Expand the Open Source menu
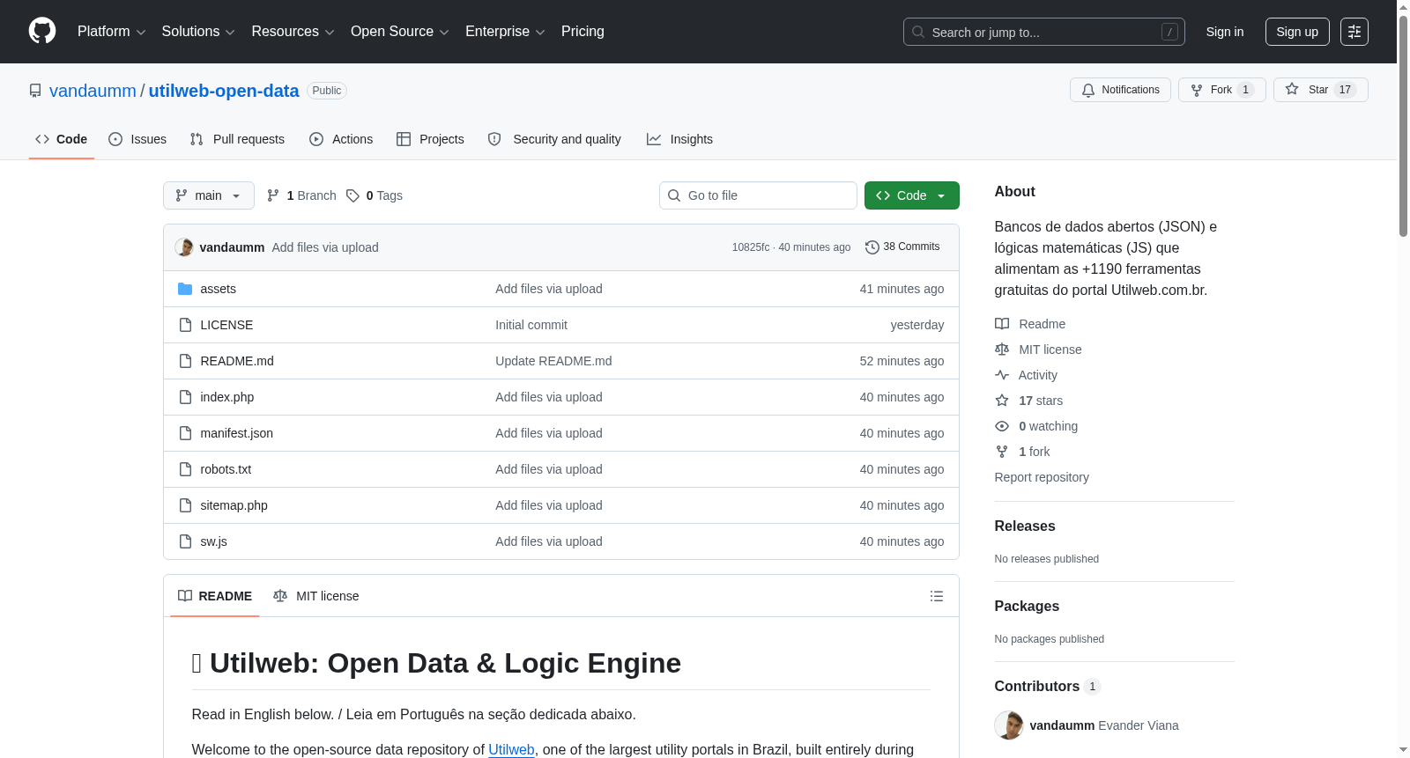Viewport: 1410px width, 758px height. (x=400, y=32)
